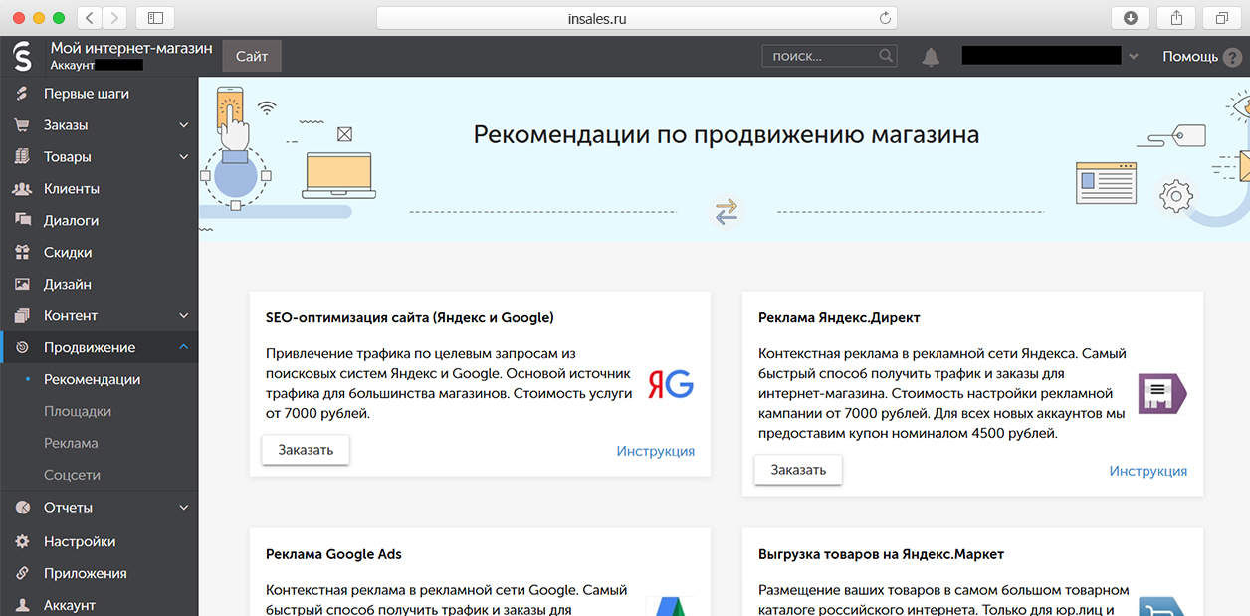Reload the page in address bar

[x=885, y=18]
